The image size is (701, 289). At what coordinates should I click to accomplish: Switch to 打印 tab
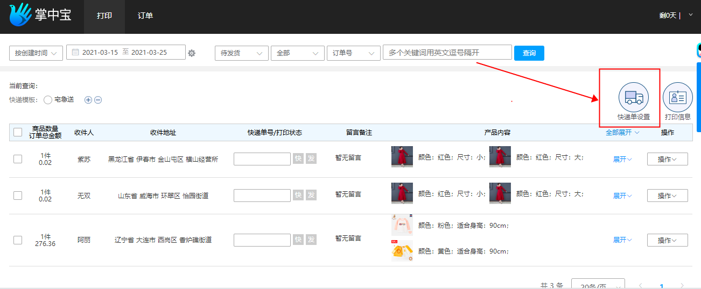pyautogui.click(x=104, y=16)
